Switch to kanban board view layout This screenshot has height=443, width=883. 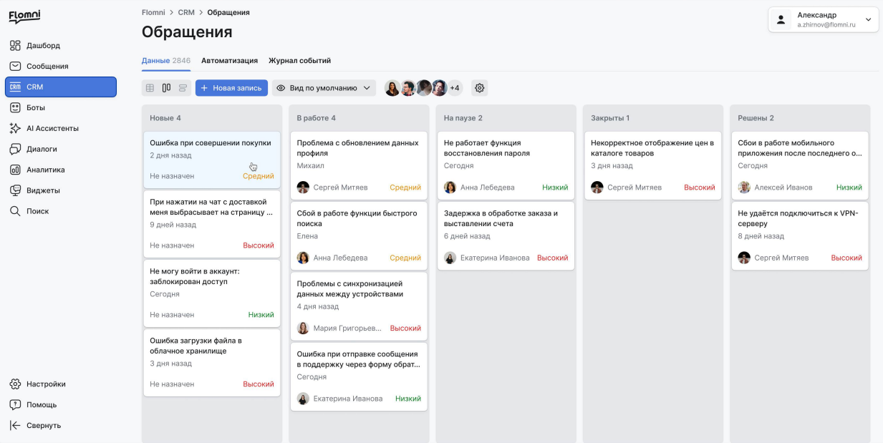(x=166, y=88)
